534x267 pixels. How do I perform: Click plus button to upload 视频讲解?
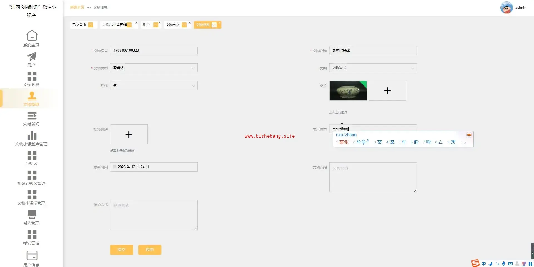click(129, 134)
